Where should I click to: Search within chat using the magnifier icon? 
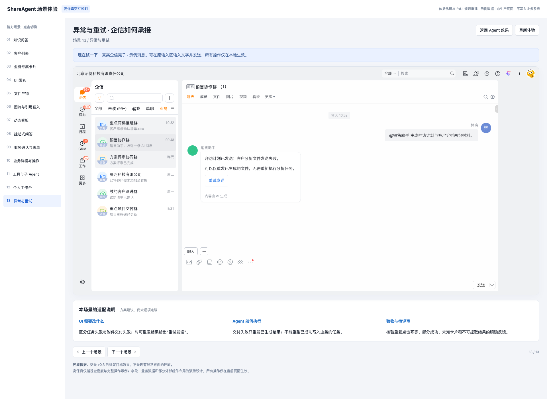486,97
